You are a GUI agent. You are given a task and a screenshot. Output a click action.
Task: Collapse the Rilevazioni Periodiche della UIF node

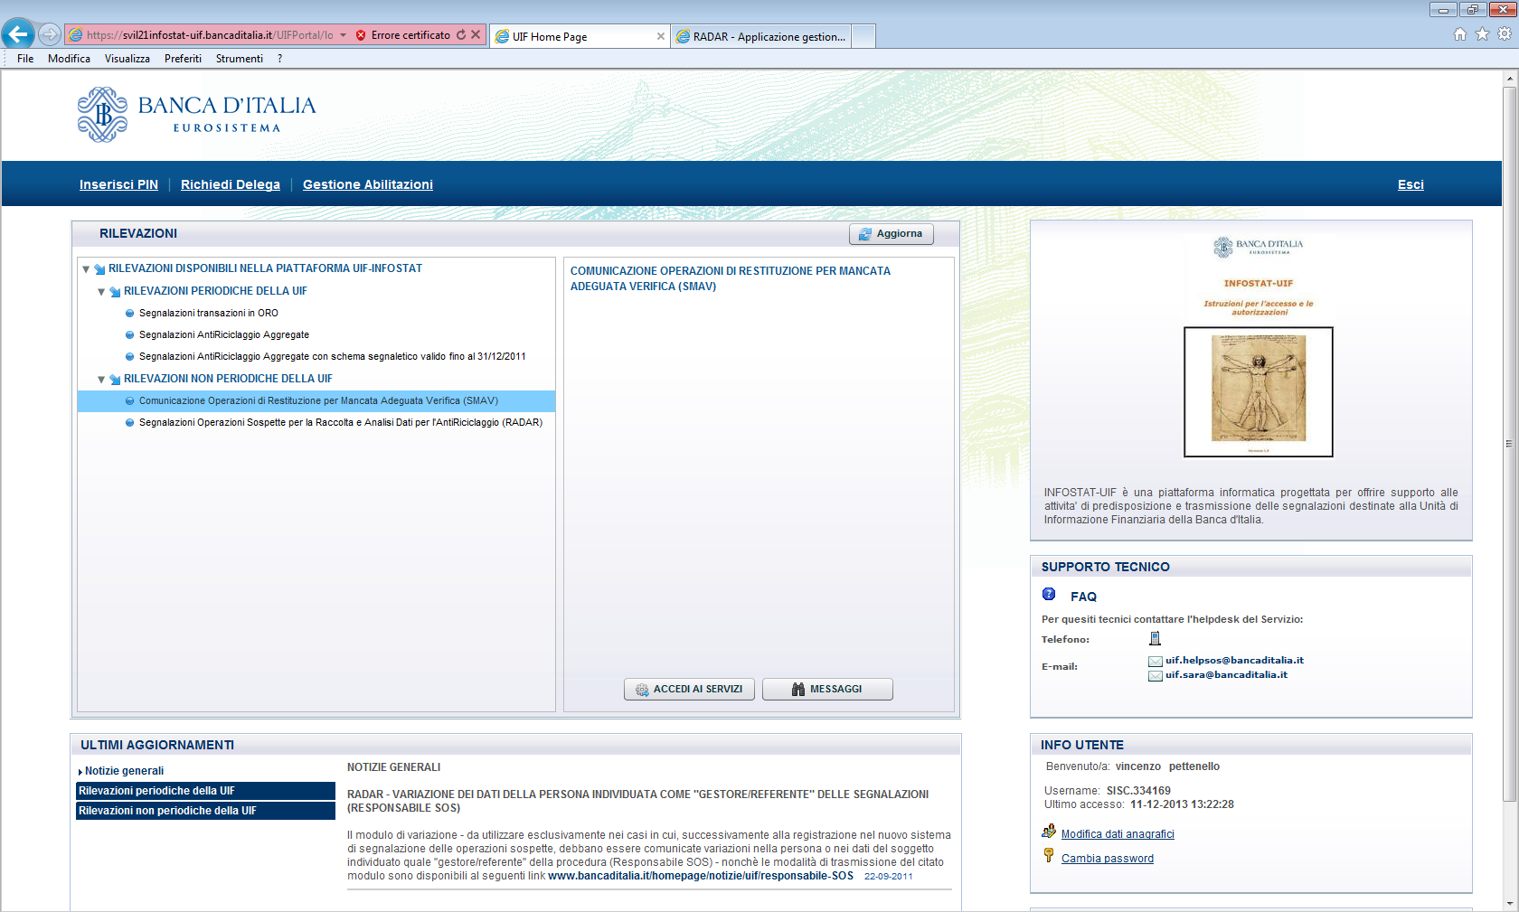[x=101, y=292]
